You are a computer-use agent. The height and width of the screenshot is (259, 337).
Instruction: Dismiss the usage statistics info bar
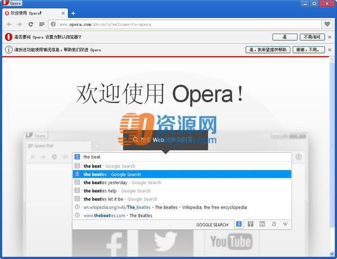coord(330,50)
